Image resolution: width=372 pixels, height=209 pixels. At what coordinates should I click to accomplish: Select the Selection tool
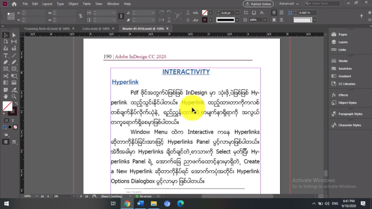tap(6, 35)
